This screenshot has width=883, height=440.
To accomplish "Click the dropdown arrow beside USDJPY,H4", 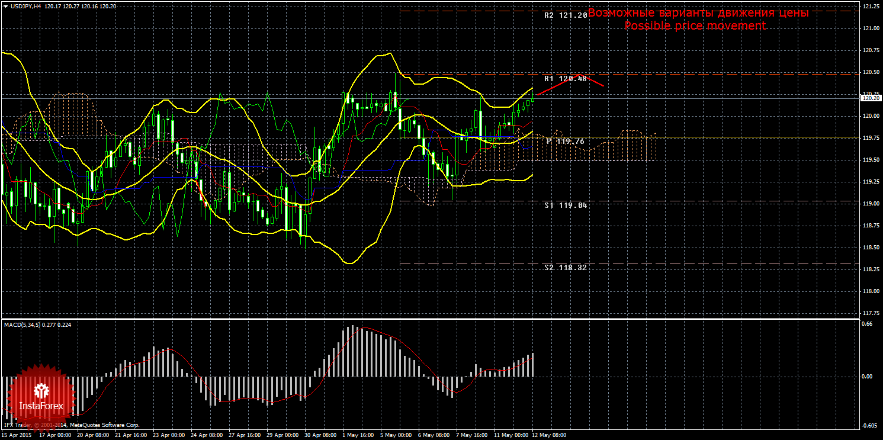I will [x=5, y=6].
